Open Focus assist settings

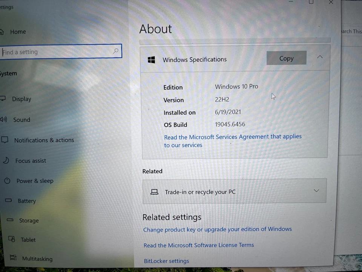[6, 160]
